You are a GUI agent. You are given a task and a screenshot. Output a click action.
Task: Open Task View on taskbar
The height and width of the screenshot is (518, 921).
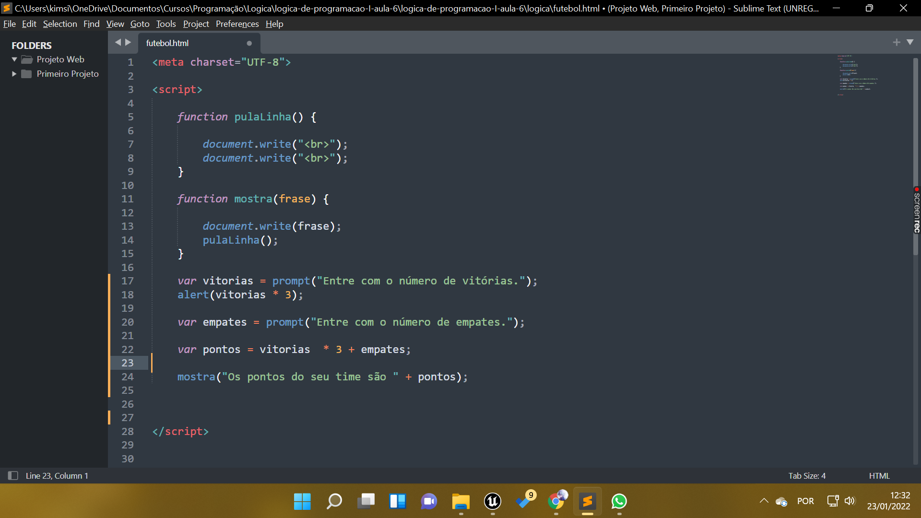click(x=366, y=501)
